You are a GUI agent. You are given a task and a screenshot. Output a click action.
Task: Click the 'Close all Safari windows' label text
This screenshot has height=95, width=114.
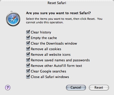(50, 77)
